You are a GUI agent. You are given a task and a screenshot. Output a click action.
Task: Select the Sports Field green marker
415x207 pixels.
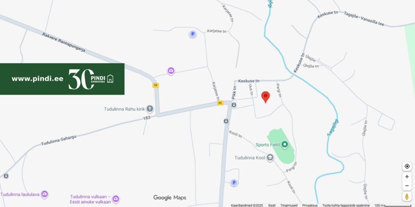pyautogui.click(x=285, y=144)
